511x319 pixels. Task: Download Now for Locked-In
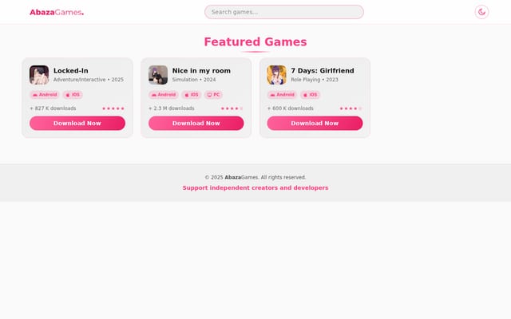(77, 124)
